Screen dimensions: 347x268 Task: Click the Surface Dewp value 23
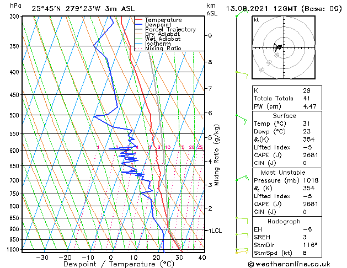click(307, 132)
